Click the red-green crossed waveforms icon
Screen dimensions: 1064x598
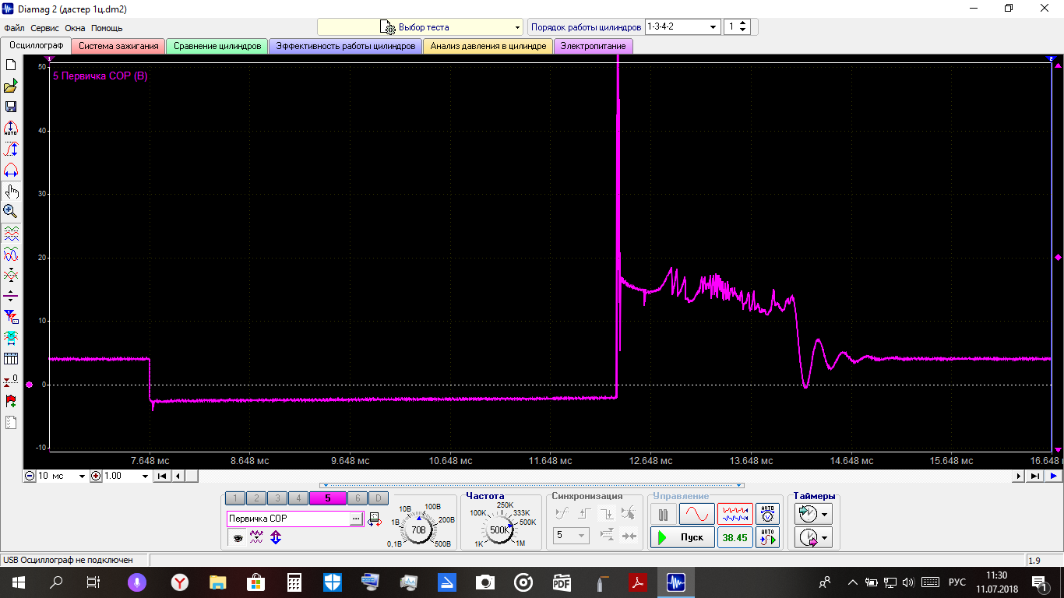tap(11, 275)
